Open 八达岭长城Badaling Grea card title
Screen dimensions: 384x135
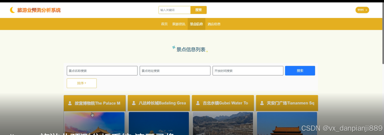[162, 103]
